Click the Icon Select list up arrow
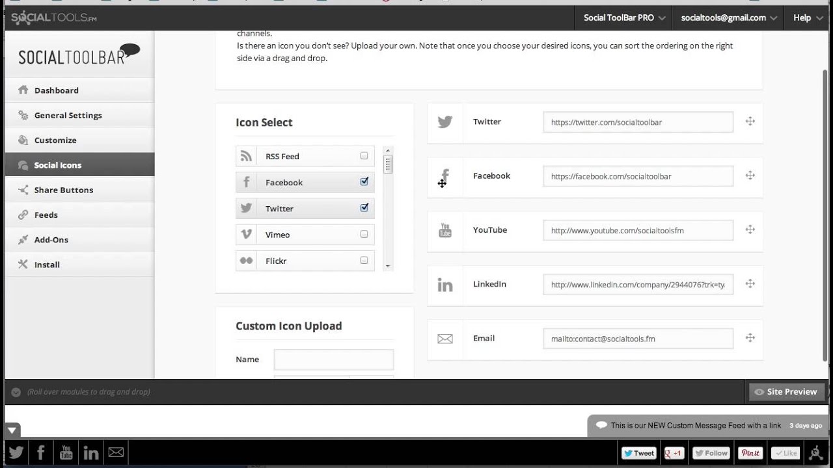 pyautogui.click(x=388, y=150)
